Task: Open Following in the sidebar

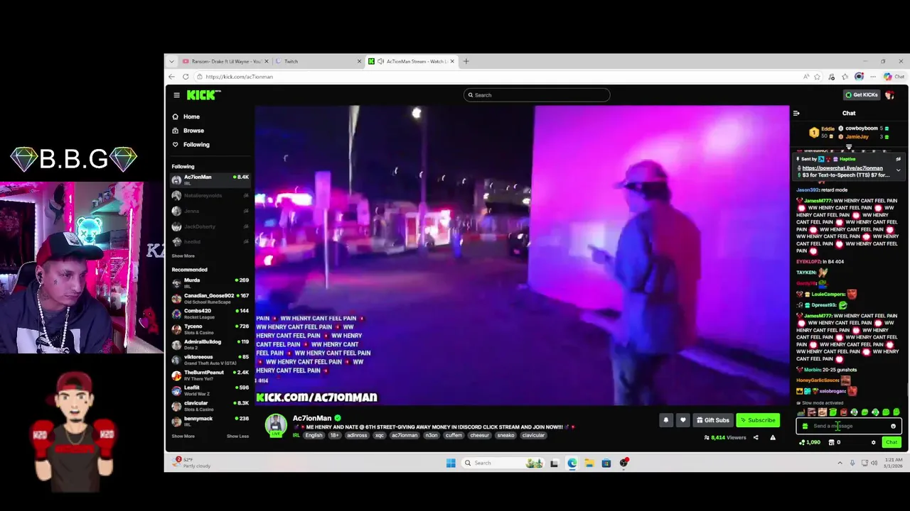Action: (191, 145)
